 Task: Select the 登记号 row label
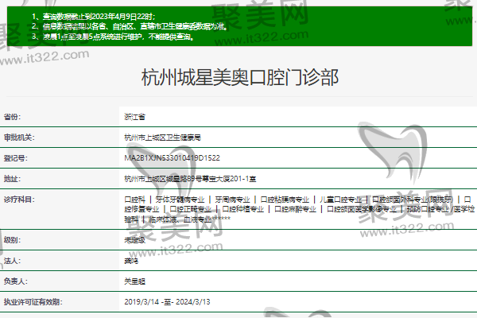[15, 158]
